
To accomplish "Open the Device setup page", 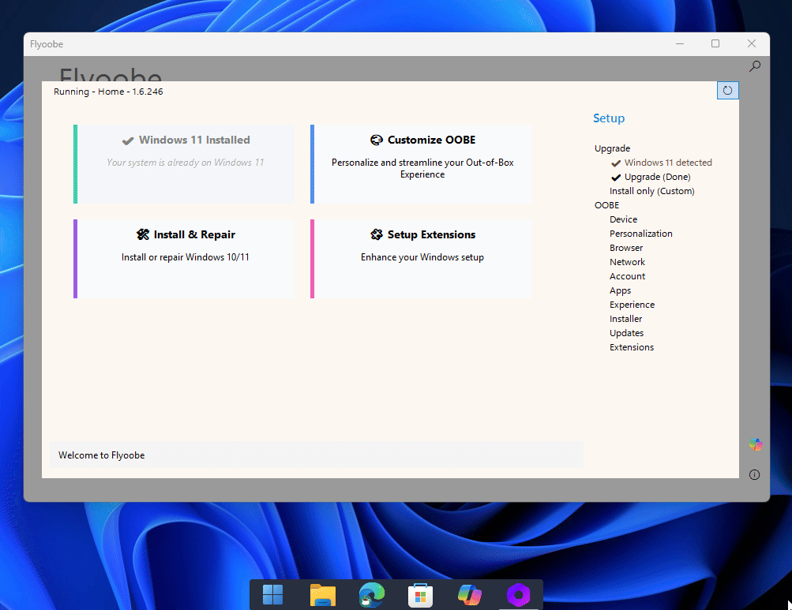I will coord(623,219).
